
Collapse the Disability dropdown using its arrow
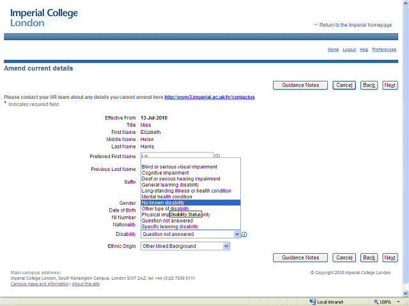point(236,234)
